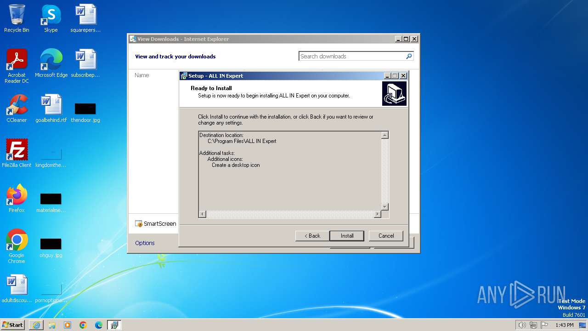
Task: Open the squarepers Word document icon
Action: click(85, 18)
